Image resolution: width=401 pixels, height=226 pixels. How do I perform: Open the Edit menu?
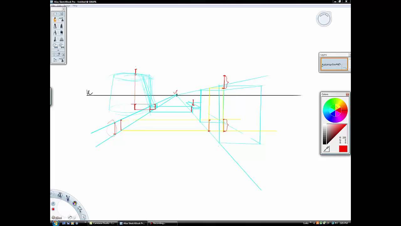(59, 6)
